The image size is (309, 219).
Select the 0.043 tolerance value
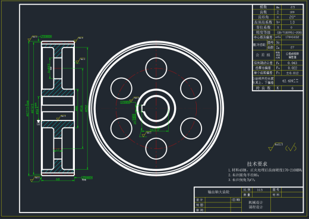coord(292,63)
